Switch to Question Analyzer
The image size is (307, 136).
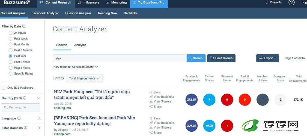[78, 13]
